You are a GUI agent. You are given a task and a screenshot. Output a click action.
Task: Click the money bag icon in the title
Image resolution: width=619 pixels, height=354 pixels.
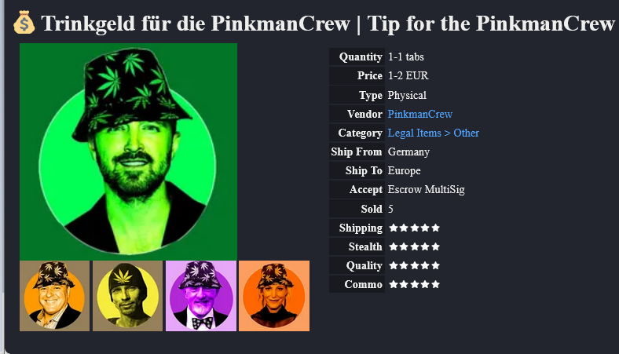pos(24,23)
